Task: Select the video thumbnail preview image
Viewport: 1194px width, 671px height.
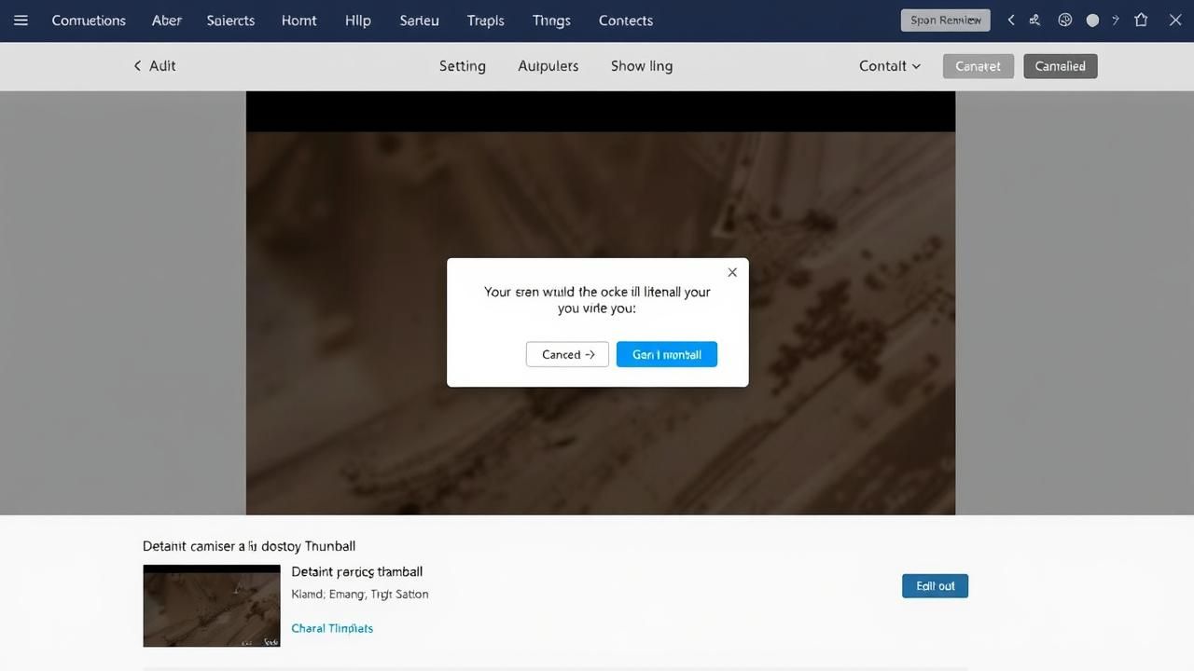Action: (212, 606)
